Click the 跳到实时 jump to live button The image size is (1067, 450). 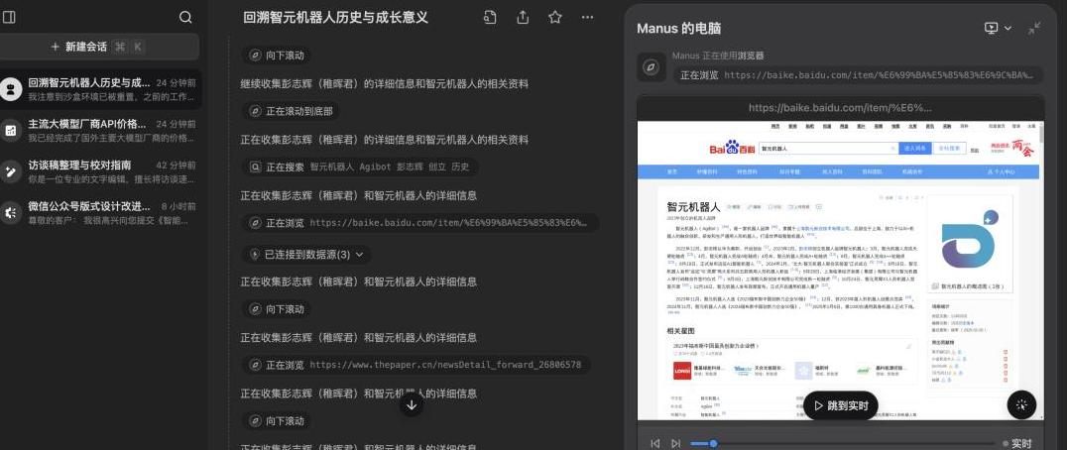pos(840,405)
